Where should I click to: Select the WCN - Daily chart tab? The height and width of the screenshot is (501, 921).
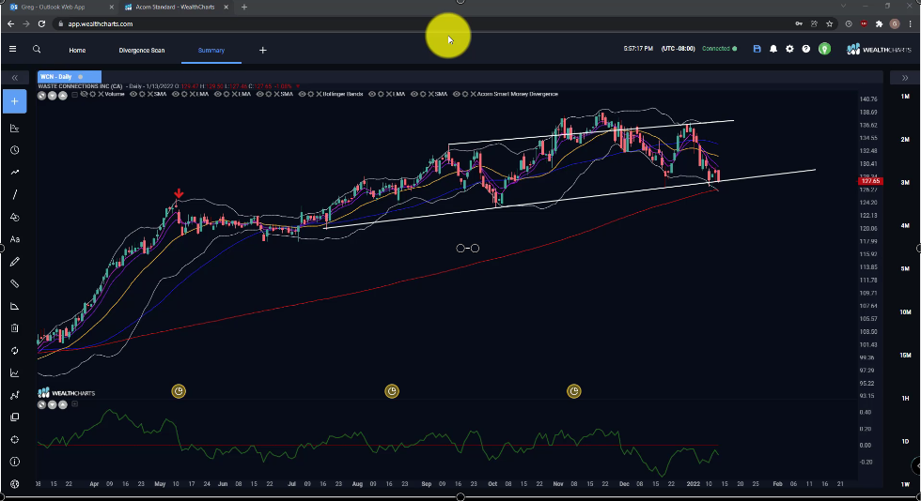pos(70,77)
